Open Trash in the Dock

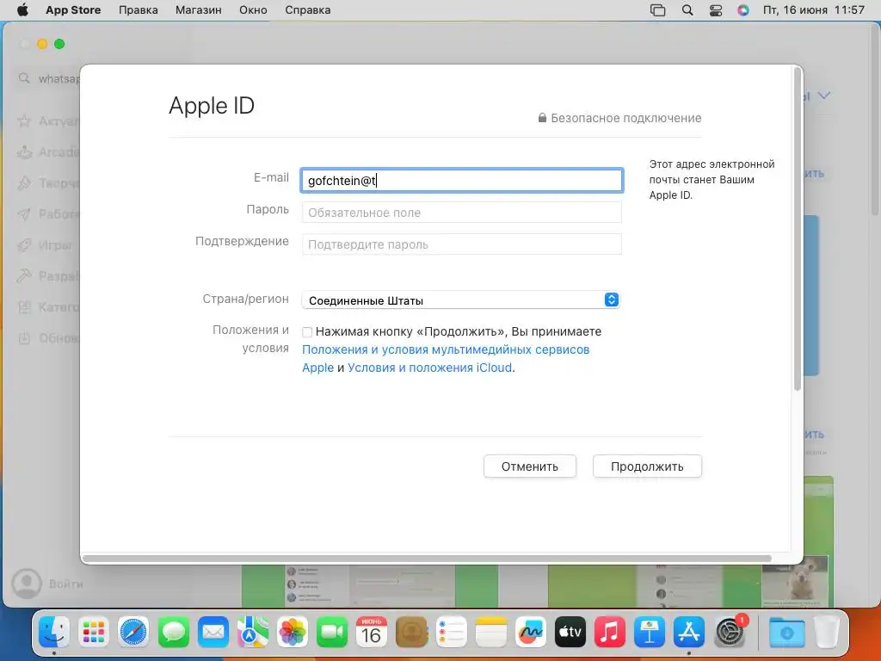826,633
